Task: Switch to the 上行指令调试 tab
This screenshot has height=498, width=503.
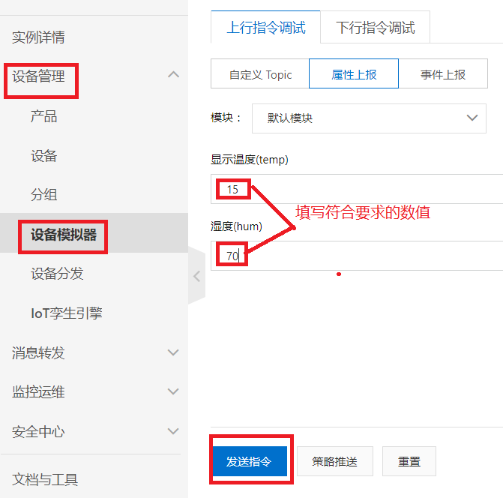Action: (266, 28)
